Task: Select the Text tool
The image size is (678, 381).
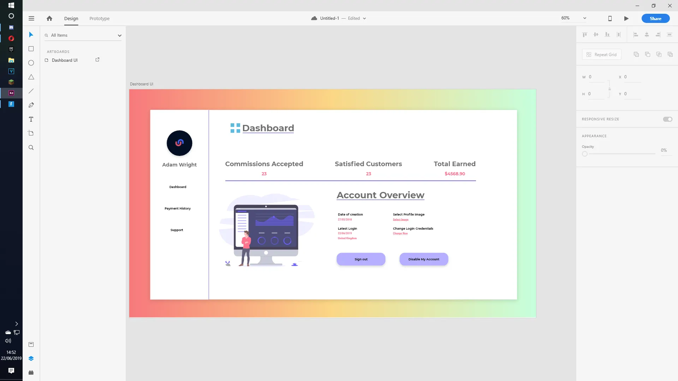Action: 31,119
